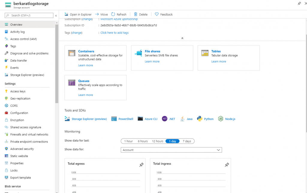Click the Data transfer icon
Screen dimensions: 307x193
(7, 61)
